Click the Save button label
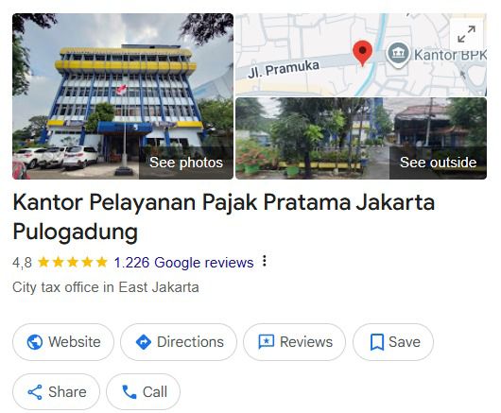The height and width of the screenshot is (413, 501). click(405, 342)
